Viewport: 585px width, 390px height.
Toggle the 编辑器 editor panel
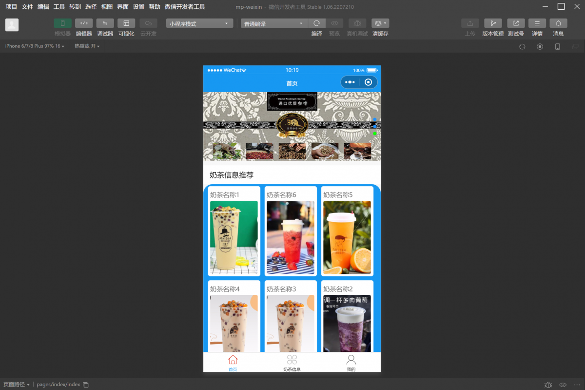84,23
